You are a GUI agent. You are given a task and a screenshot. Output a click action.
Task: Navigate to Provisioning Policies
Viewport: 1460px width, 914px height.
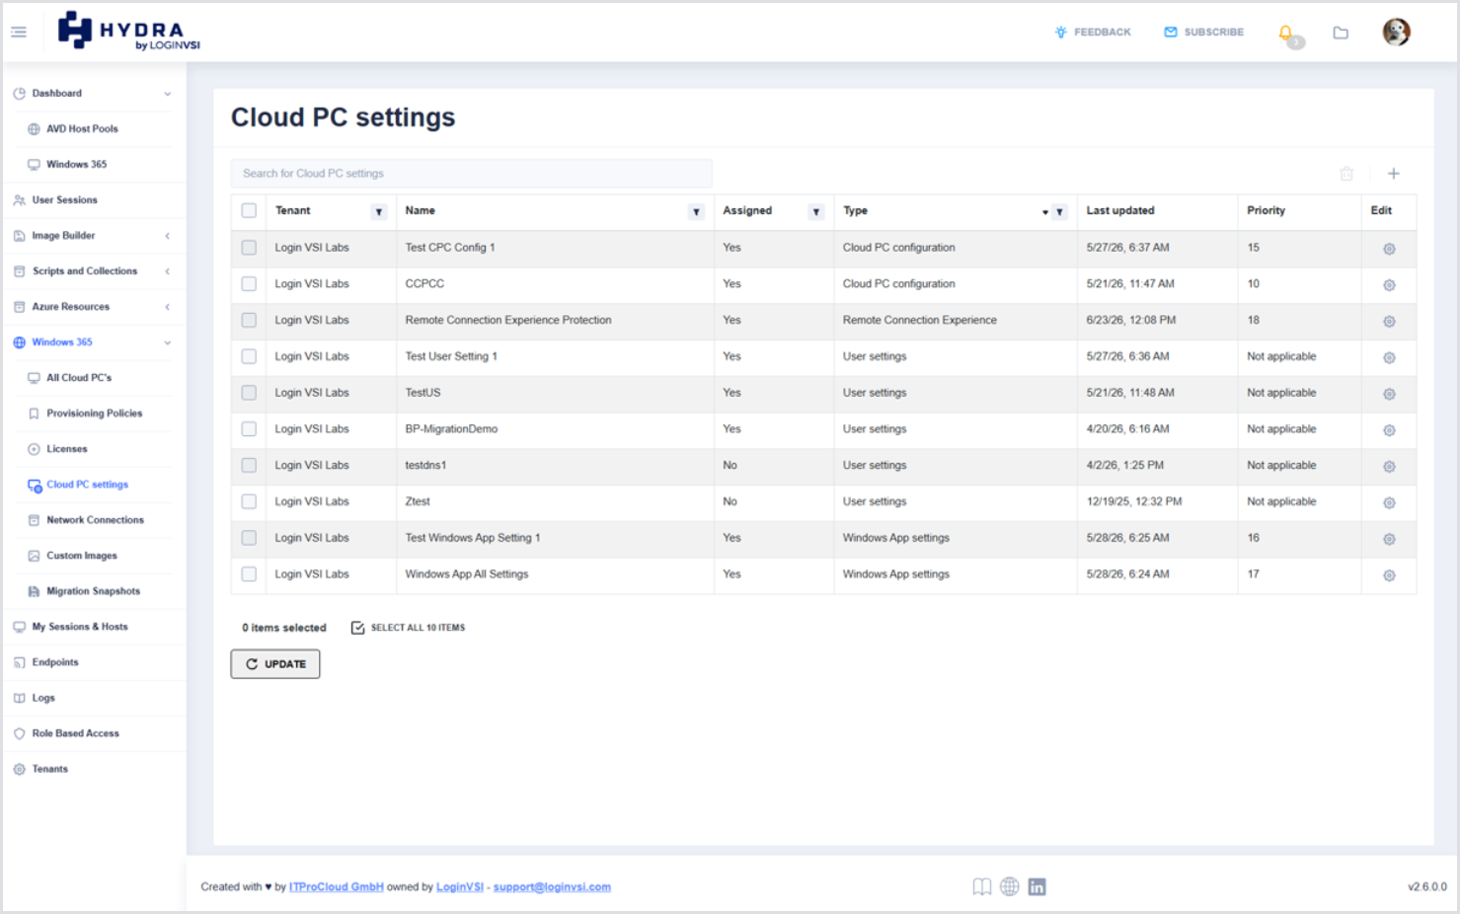(94, 414)
